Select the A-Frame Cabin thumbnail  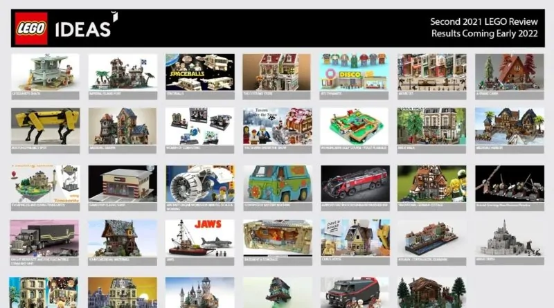[509, 73]
